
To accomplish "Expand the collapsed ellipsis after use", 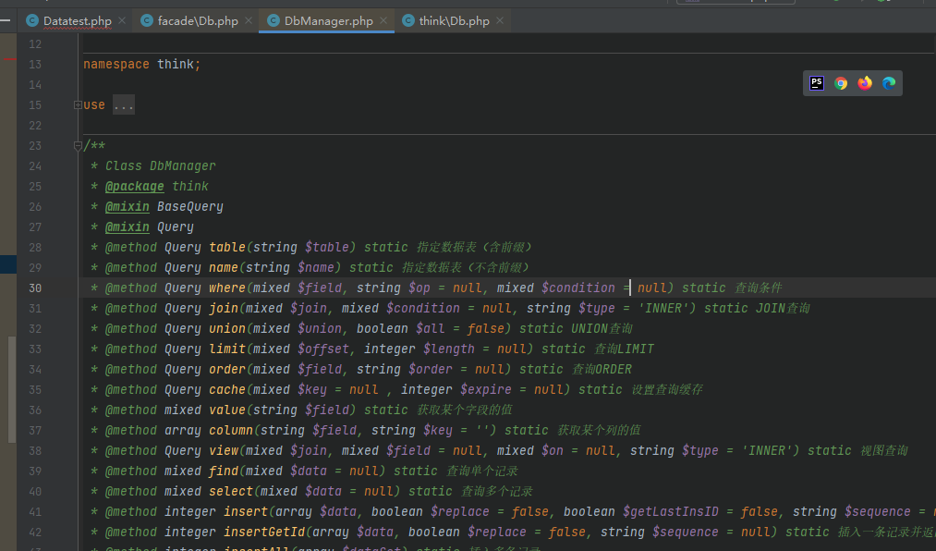I will pos(124,105).
